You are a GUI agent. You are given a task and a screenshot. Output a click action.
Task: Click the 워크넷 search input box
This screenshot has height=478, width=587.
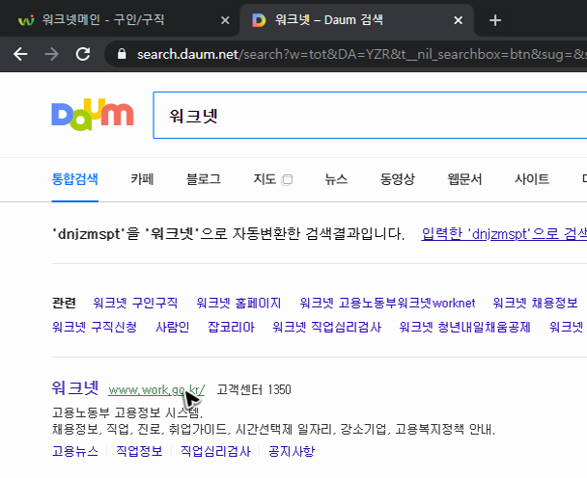click(x=370, y=115)
